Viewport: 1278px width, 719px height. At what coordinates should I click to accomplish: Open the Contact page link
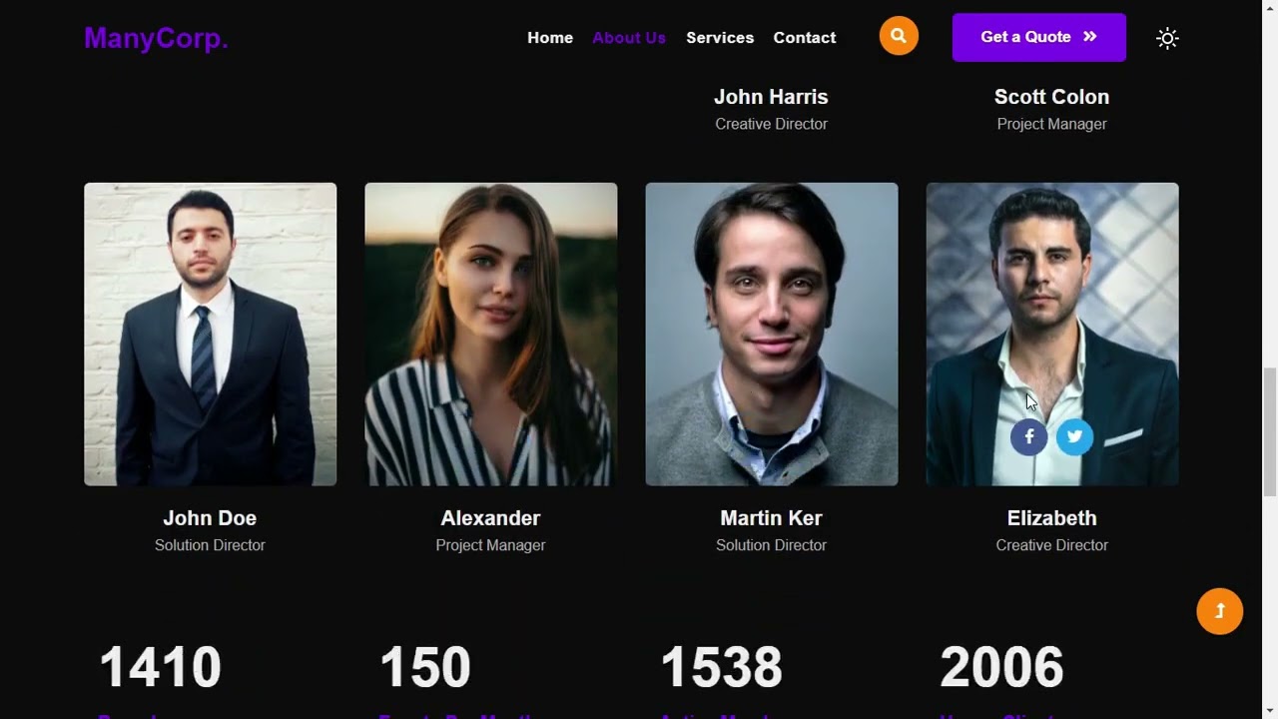coord(805,38)
